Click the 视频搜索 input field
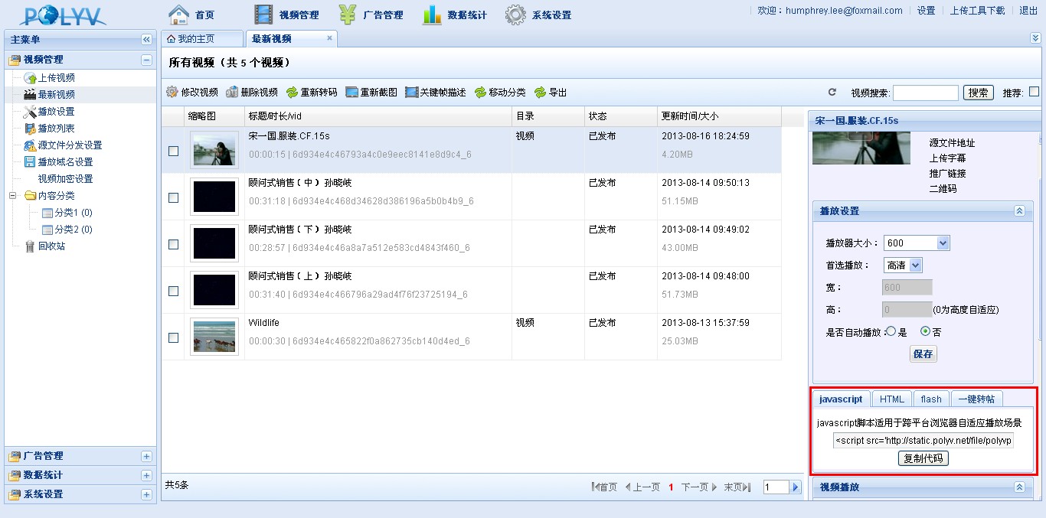 [x=925, y=93]
